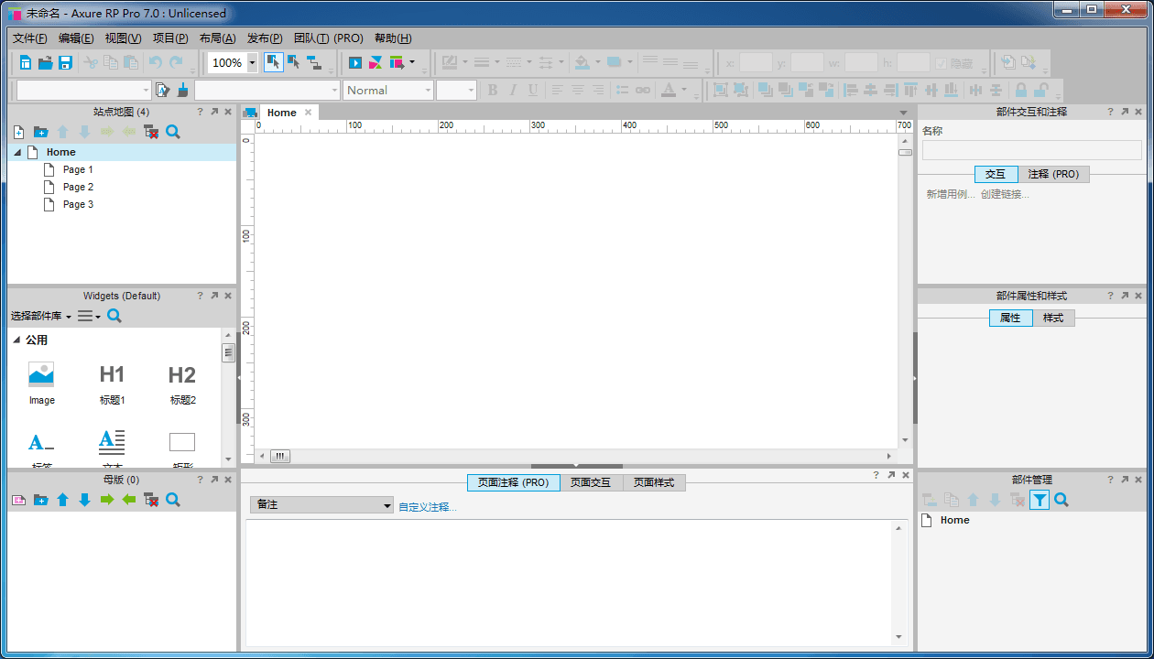Open the 发布(P) menu

(x=265, y=38)
